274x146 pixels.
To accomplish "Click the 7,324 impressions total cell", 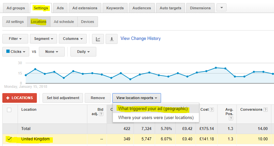I will coord(144,129).
